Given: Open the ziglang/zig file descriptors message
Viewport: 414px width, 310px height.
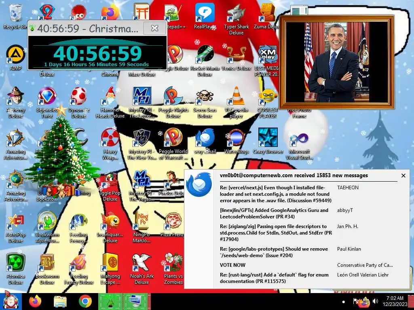Looking at the screenshot, I should [x=276, y=233].
